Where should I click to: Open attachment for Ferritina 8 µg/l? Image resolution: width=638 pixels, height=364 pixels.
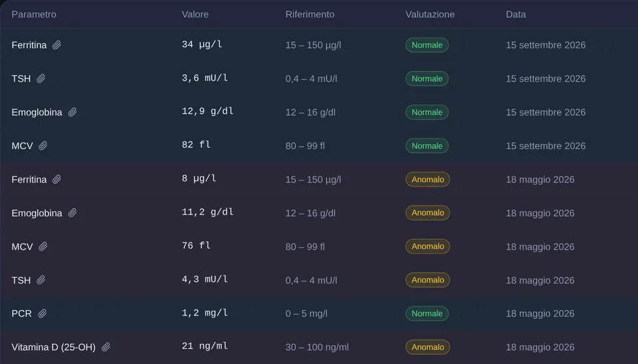(56, 179)
